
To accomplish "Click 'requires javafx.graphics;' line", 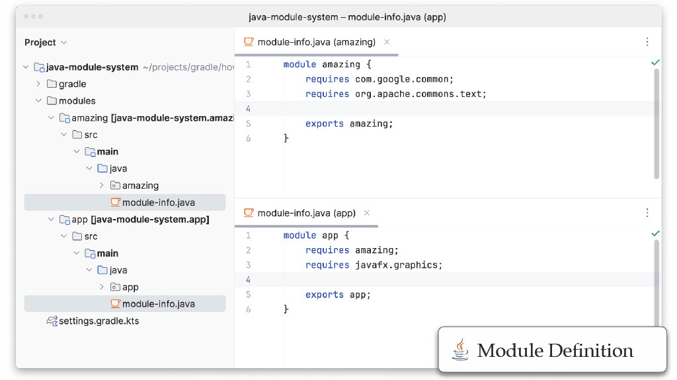I will click(x=374, y=265).
